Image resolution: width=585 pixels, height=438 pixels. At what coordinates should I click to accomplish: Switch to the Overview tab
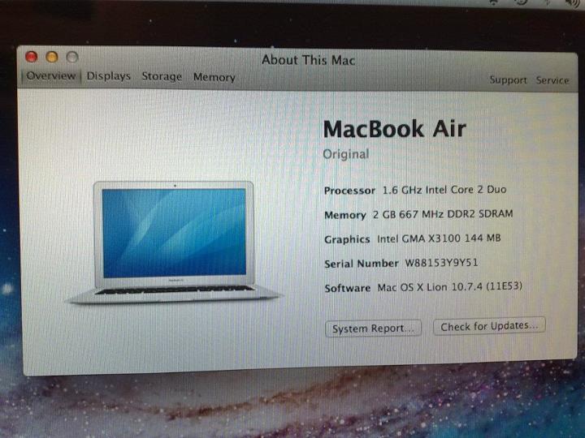pyautogui.click(x=50, y=75)
